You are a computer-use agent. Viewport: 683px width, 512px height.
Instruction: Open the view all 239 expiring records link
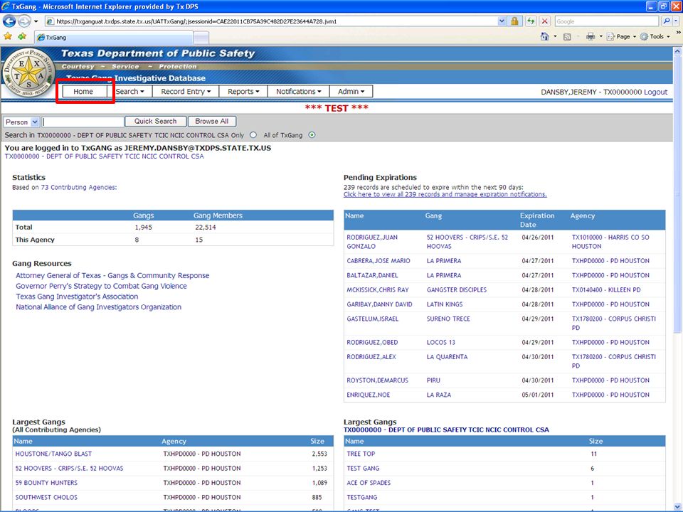(x=445, y=194)
